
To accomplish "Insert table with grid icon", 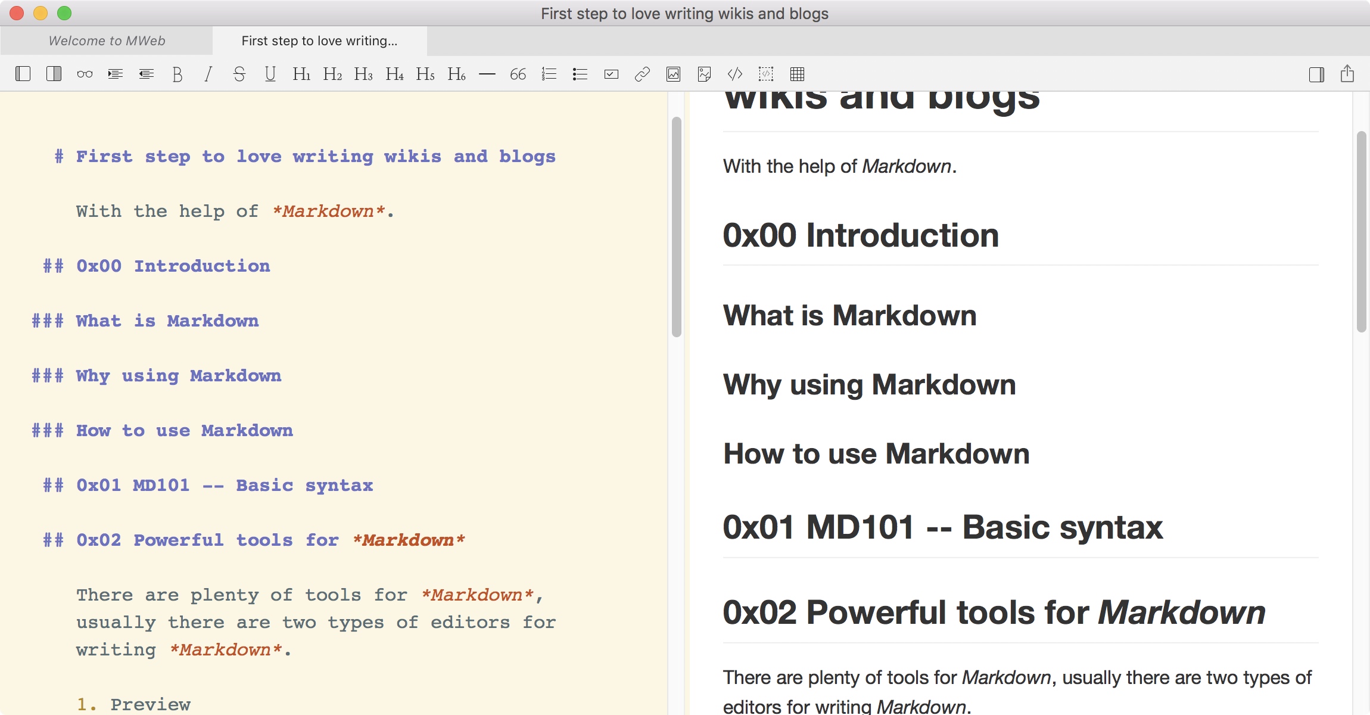I will coord(797,74).
